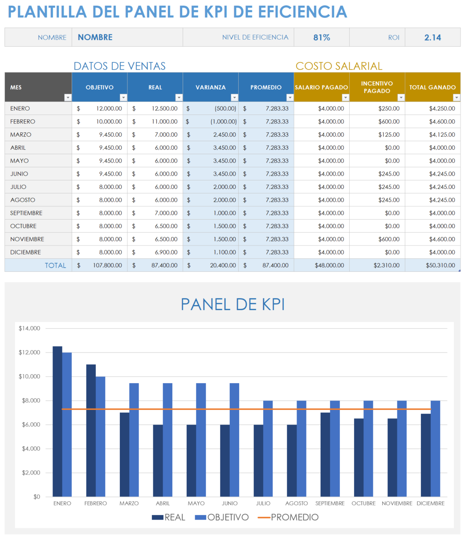Click the INCENTIVO PAGADO filter arrow icon

pyautogui.click(x=400, y=97)
